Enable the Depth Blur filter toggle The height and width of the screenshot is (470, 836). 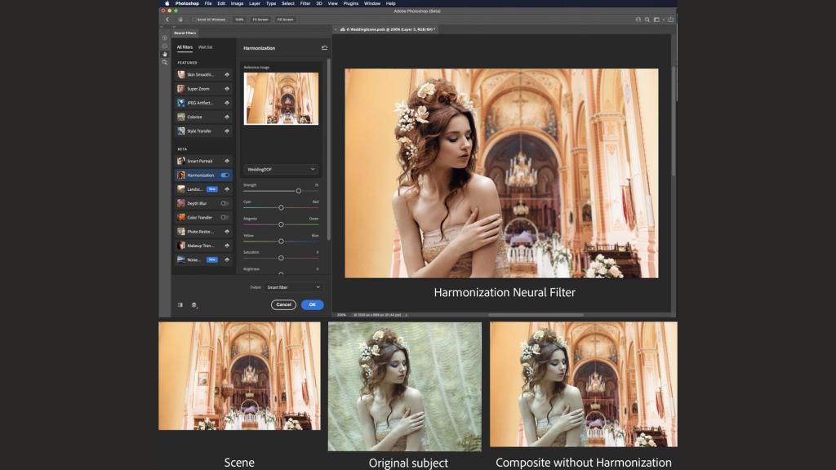click(x=225, y=203)
